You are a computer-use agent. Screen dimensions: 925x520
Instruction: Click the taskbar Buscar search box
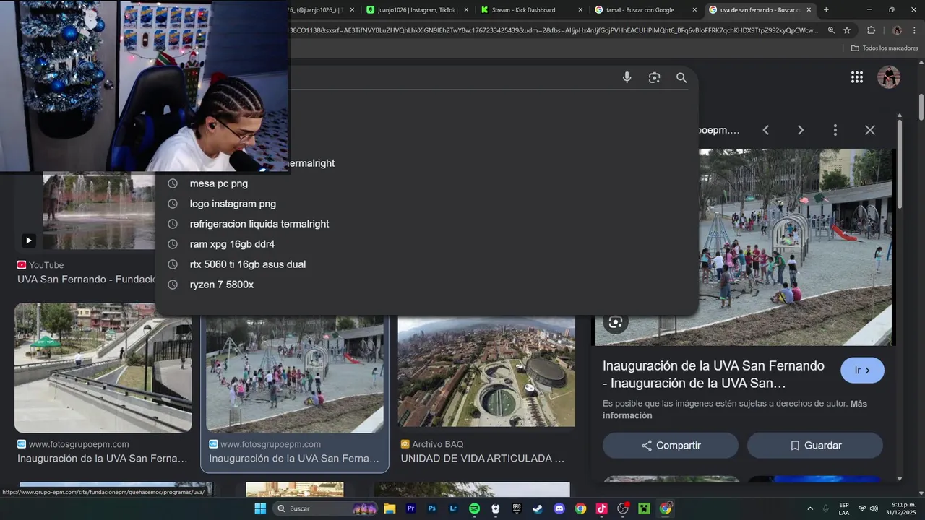[x=324, y=508]
